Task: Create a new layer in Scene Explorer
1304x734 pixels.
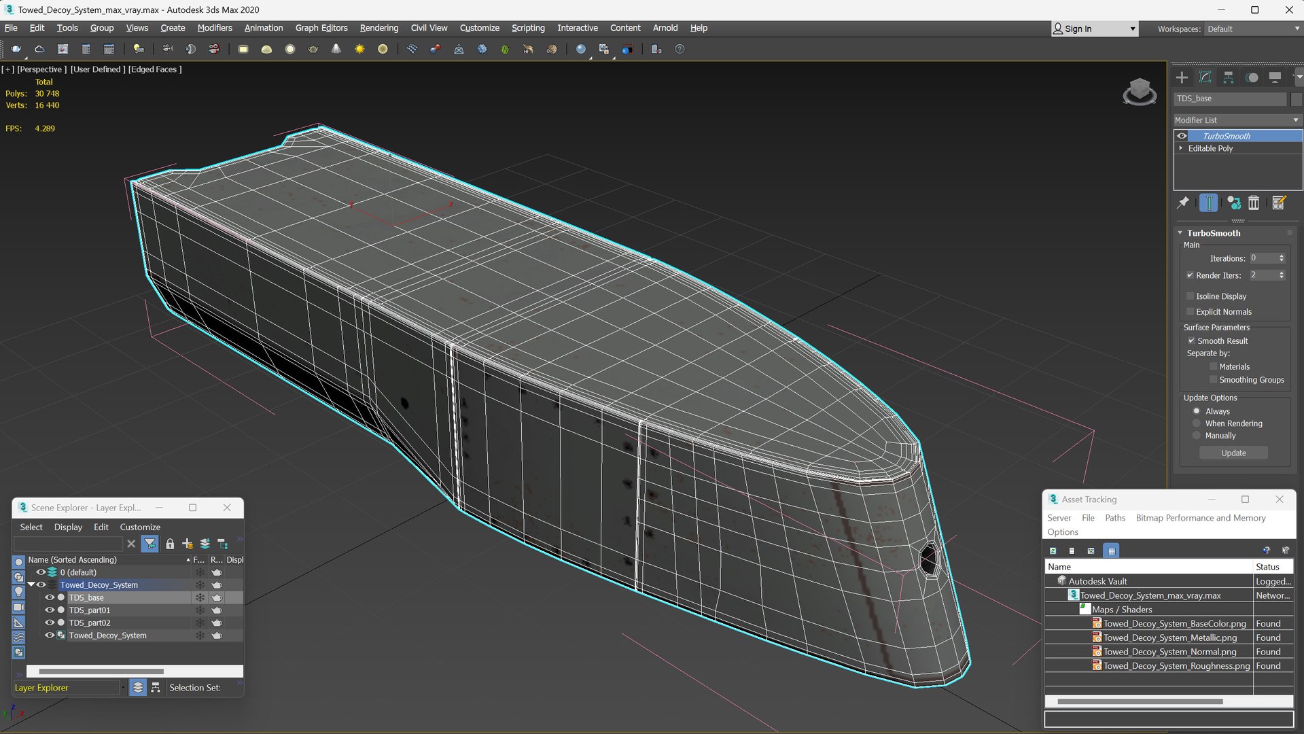Action: [x=187, y=544]
